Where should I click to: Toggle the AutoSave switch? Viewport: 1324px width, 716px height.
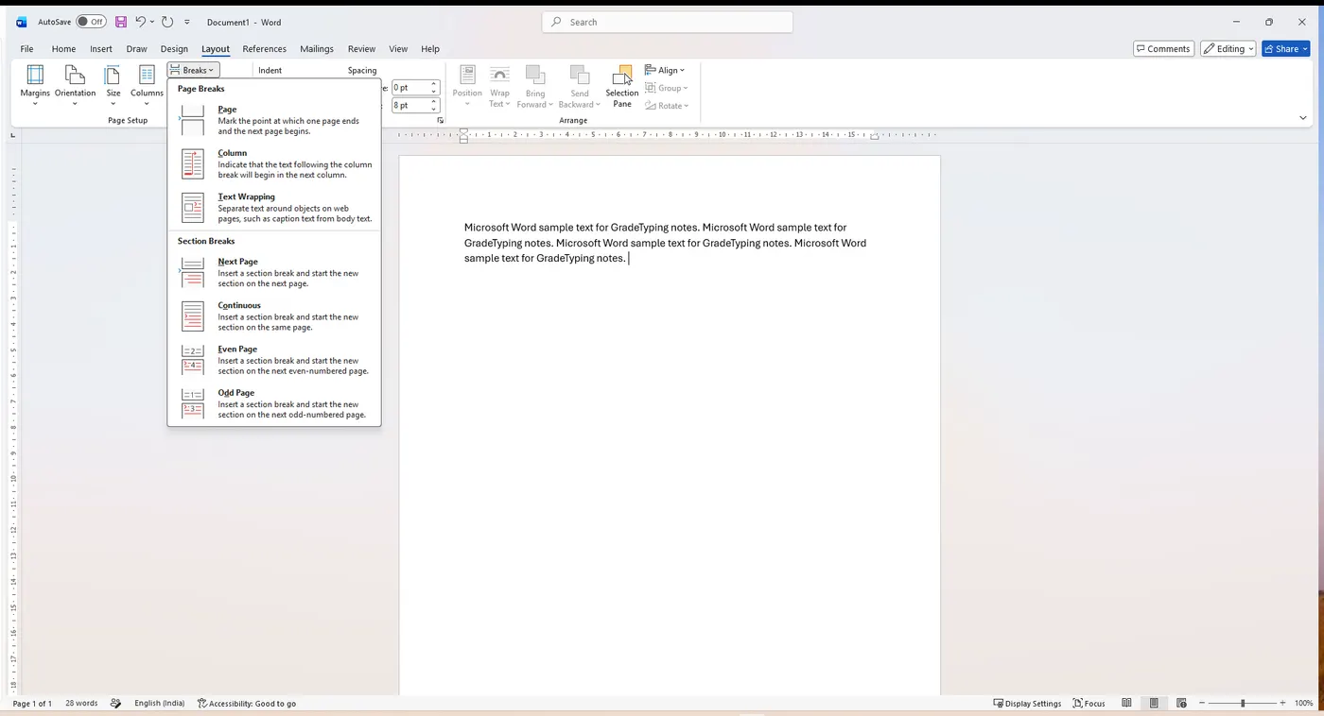coord(91,22)
